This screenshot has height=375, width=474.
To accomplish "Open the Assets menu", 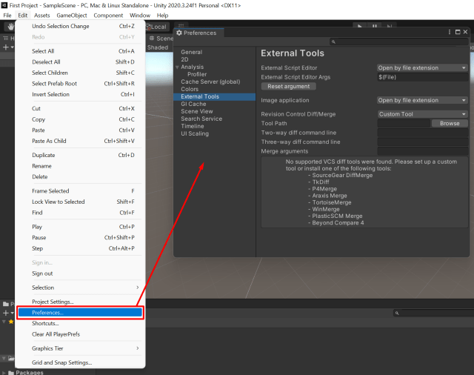I will 41,16.
